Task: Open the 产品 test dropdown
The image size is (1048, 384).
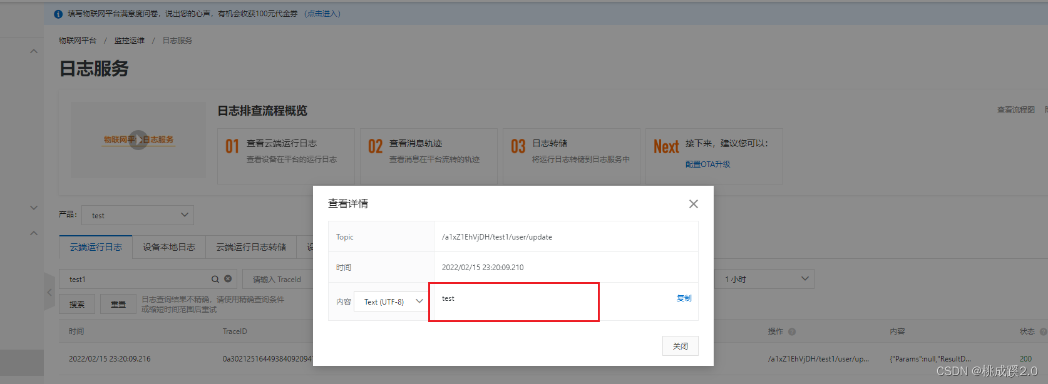Action: pos(138,215)
